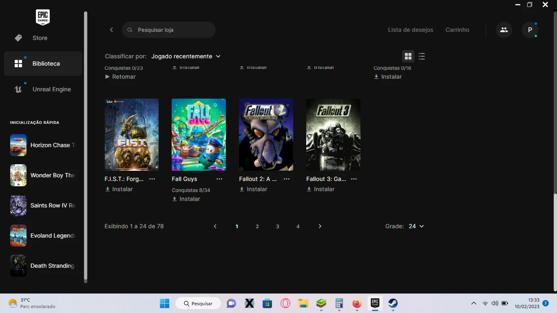
Task: Click Retomar to resume the game
Action: coord(120,77)
